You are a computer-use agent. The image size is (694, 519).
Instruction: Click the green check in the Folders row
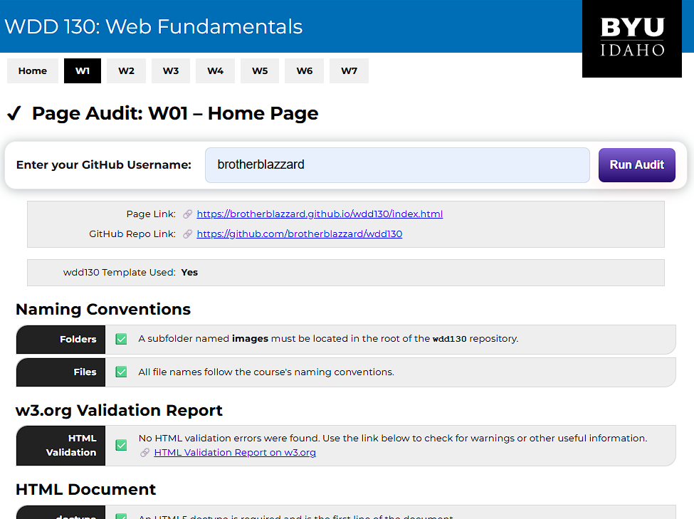120,340
